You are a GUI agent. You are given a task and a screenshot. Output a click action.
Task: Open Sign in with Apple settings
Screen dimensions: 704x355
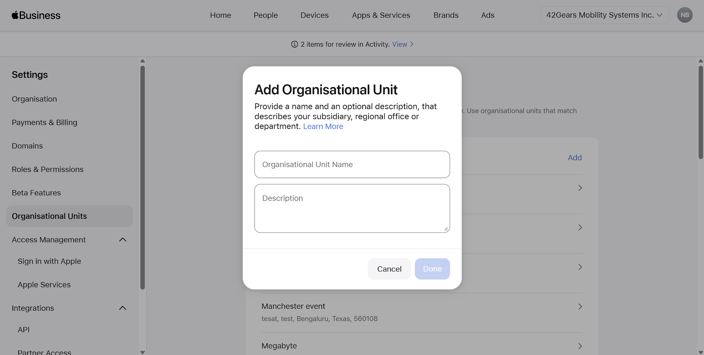49,261
